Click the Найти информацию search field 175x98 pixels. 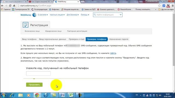pos(107,15)
